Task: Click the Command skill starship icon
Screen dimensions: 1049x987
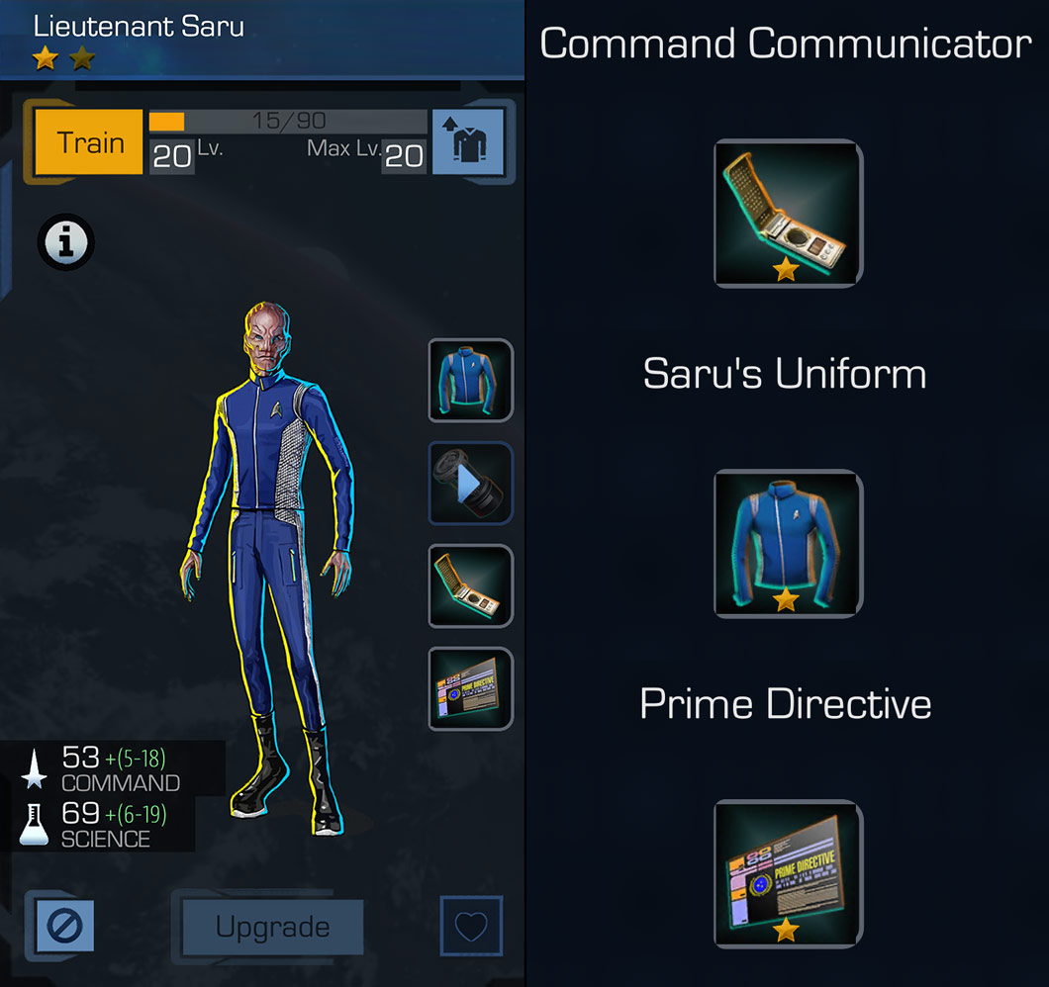Action: click(x=34, y=769)
